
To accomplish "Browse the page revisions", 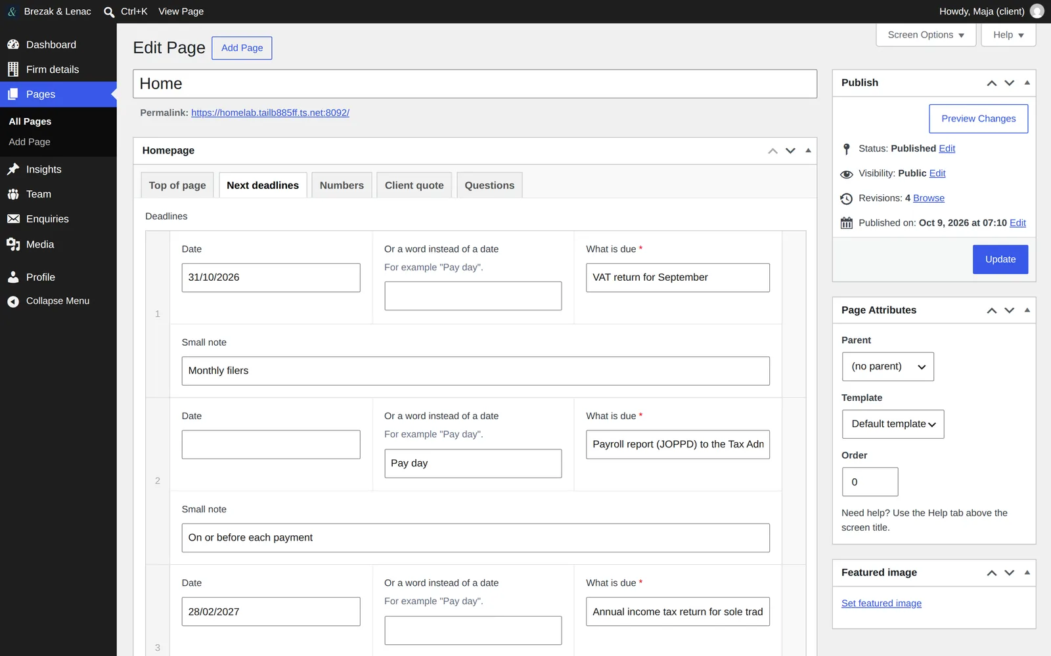I will click(928, 198).
